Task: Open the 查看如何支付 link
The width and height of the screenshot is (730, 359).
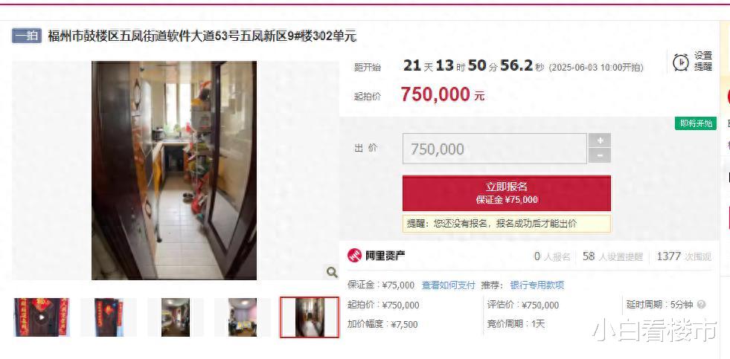Action: 448,285
